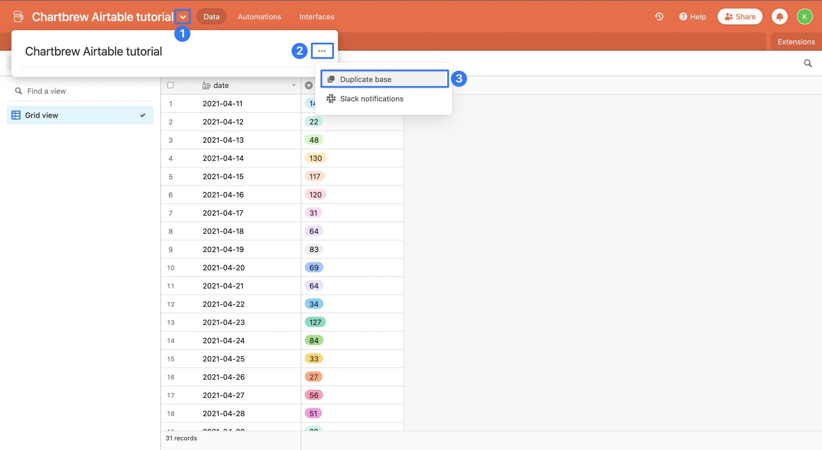
Task: Click the account avatar labeled K
Action: pos(804,16)
